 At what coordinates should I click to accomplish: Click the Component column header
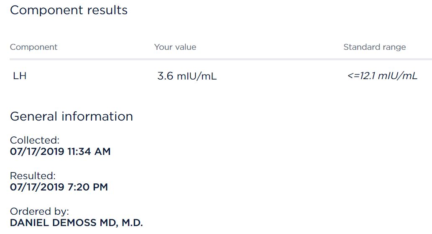33,47
